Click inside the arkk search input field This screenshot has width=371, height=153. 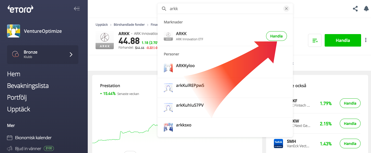(224, 9)
